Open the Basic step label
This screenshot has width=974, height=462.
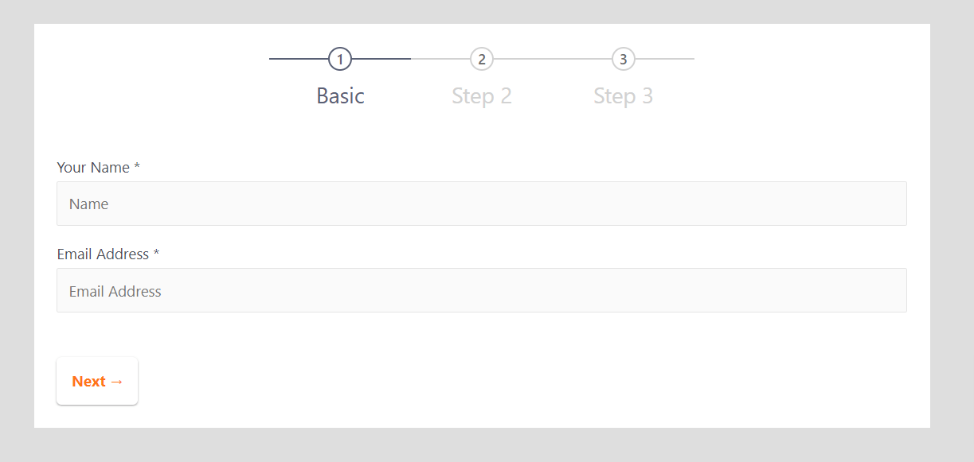pyautogui.click(x=340, y=96)
